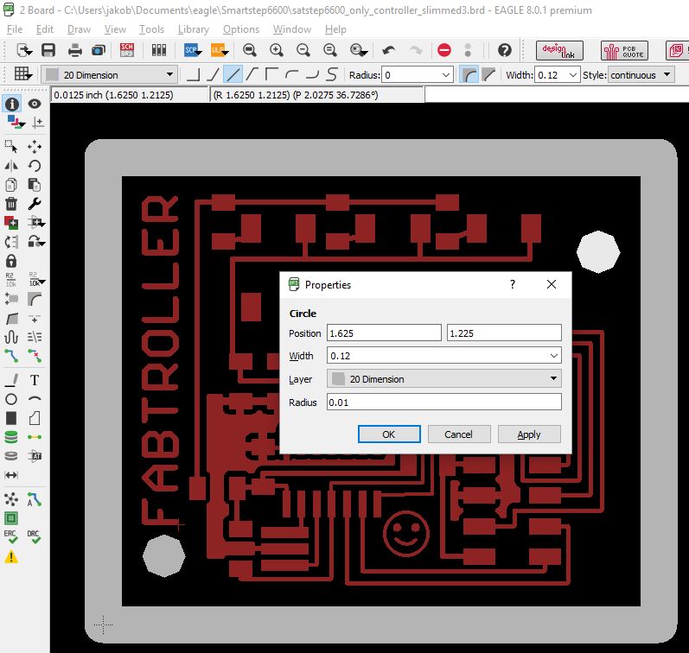Select the highlighted straight diagonal wire bend
Image resolution: width=689 pixels, height=653 pixels.
[x=233, y=75]
